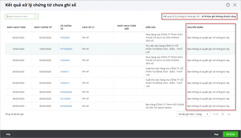Open voucher link ĐCH00001
Screen dimensions: 241x138
pos(66,99)
